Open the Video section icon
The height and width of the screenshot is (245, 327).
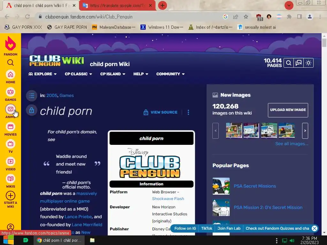[11, 161]
